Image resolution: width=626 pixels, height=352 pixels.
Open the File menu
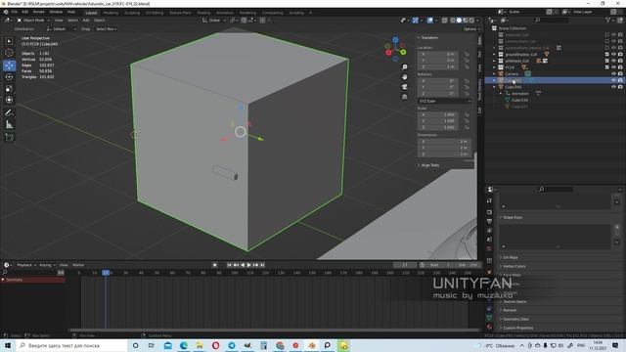[15, 12]
